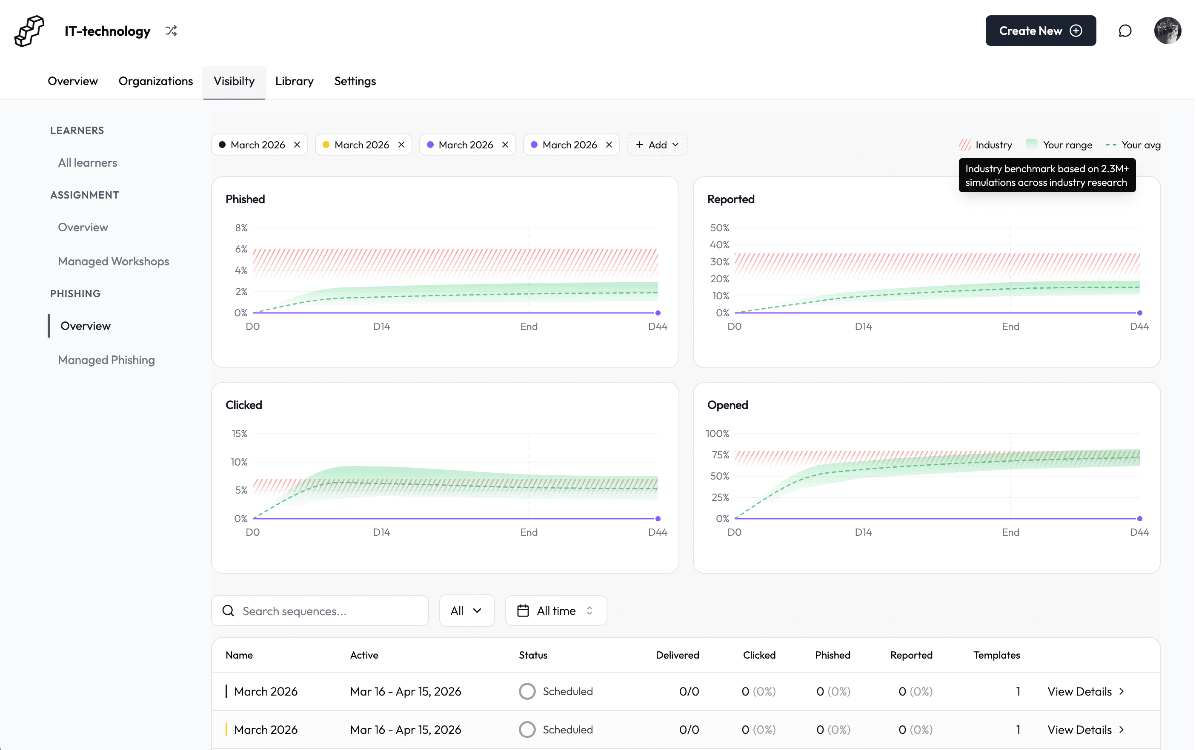This screenshot has height=750, width=1196.
Task: Open the chat bubble in the top bar
Action: [1125, 30]
